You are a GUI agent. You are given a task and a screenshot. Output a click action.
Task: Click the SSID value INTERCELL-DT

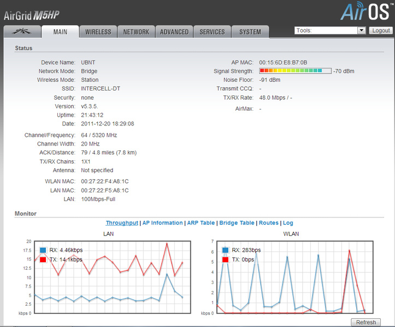[101, 88]
